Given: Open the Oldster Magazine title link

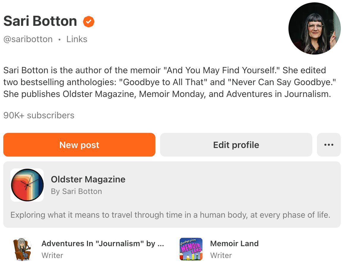Looking at the screenshot, I should coord(88,179).
